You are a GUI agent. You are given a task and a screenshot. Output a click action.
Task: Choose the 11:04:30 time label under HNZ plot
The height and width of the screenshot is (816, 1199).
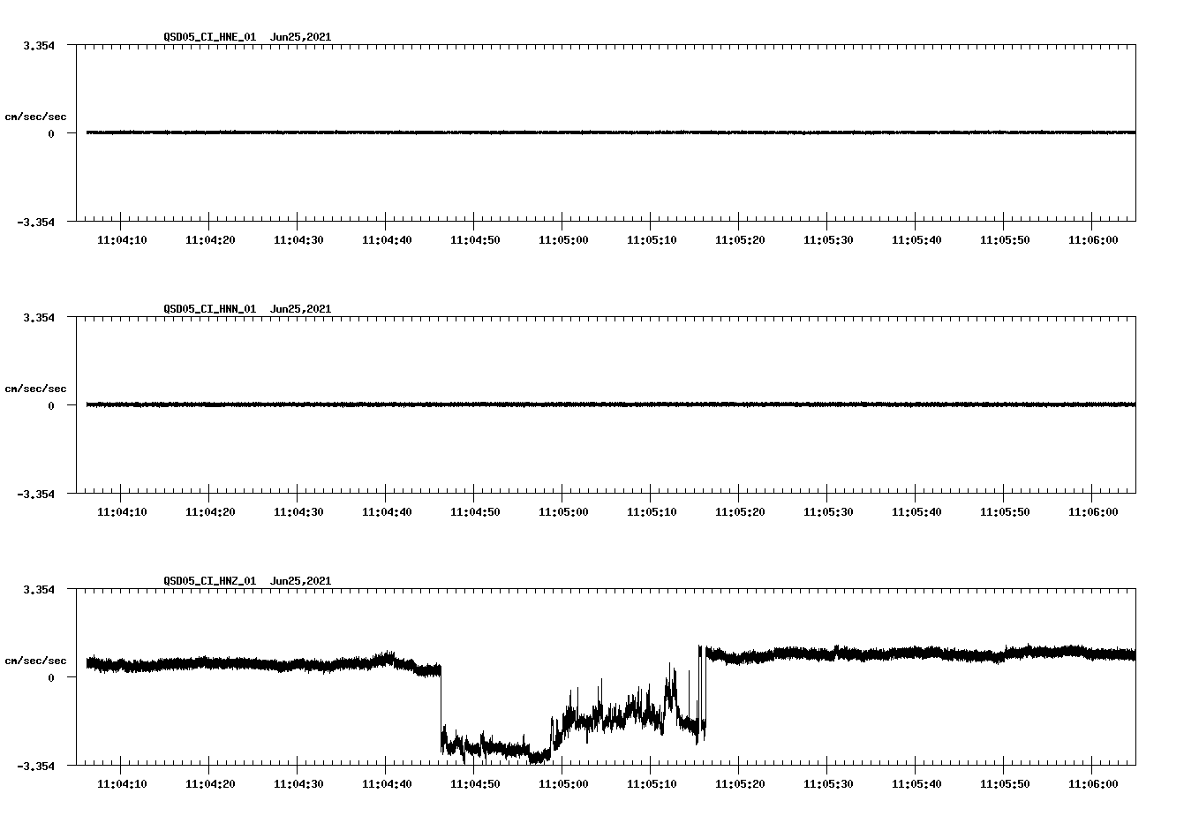coord(298,784)
